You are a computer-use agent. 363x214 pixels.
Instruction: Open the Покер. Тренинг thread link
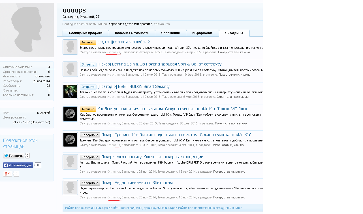(x=176, y=135)
